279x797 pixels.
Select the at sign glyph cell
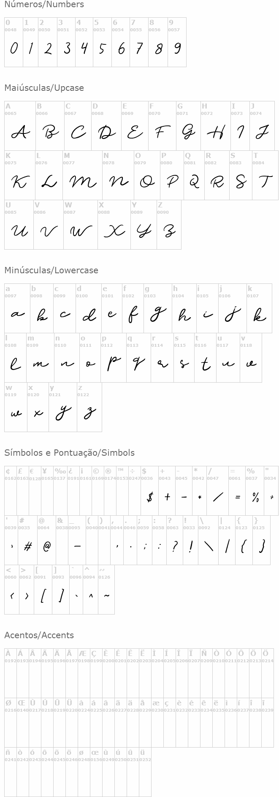click(46, 541)
